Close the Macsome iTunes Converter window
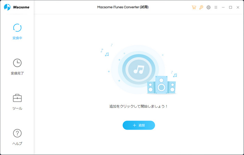Image resolution: width=244 pixels, height=155 pixels. tap(238, 7)
